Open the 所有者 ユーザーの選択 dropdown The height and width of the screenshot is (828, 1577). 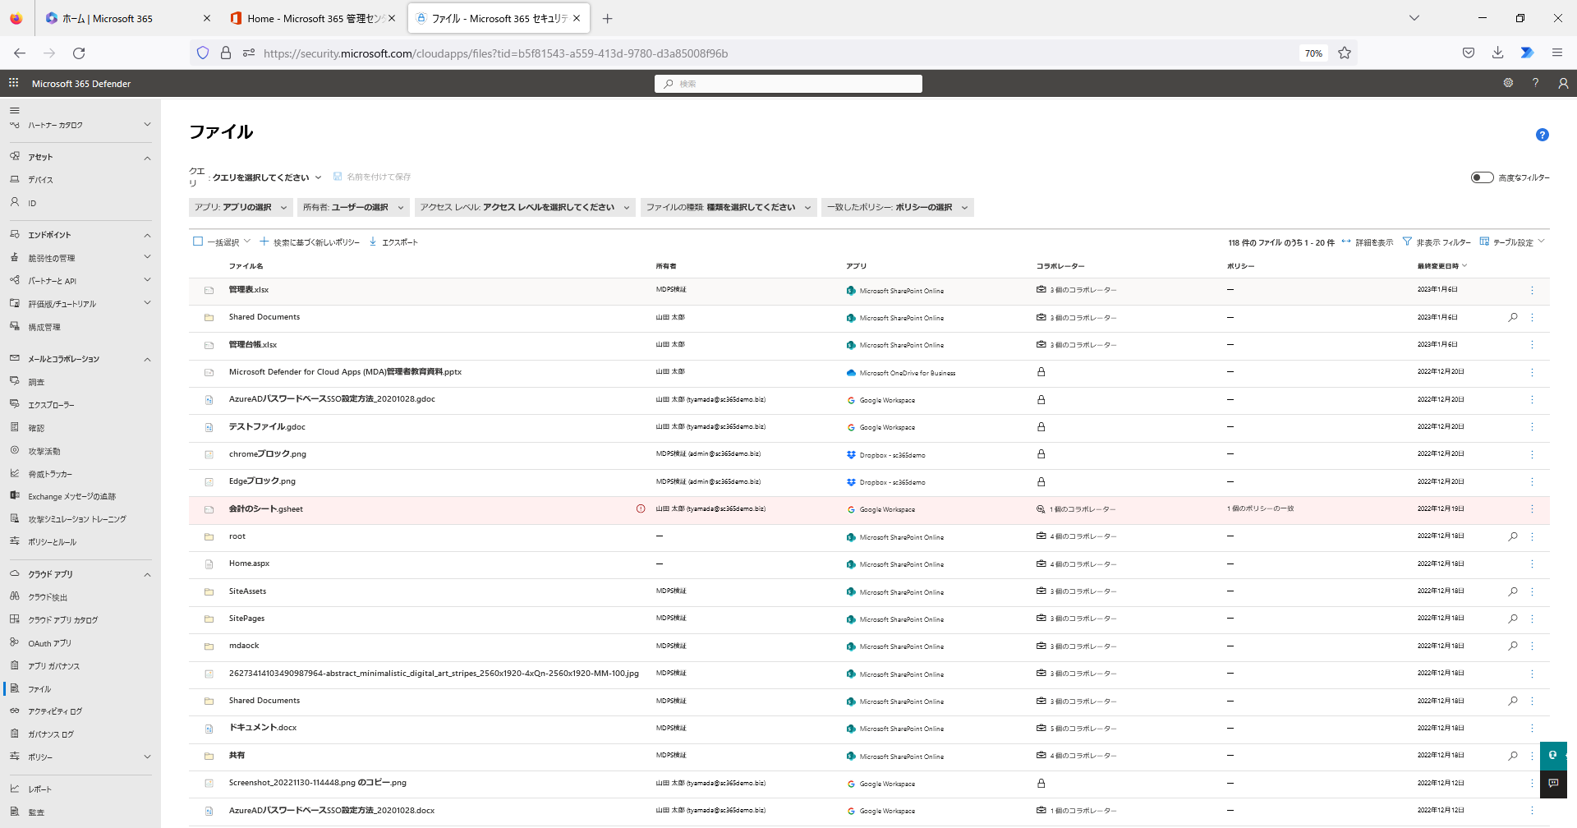(353, 207)
